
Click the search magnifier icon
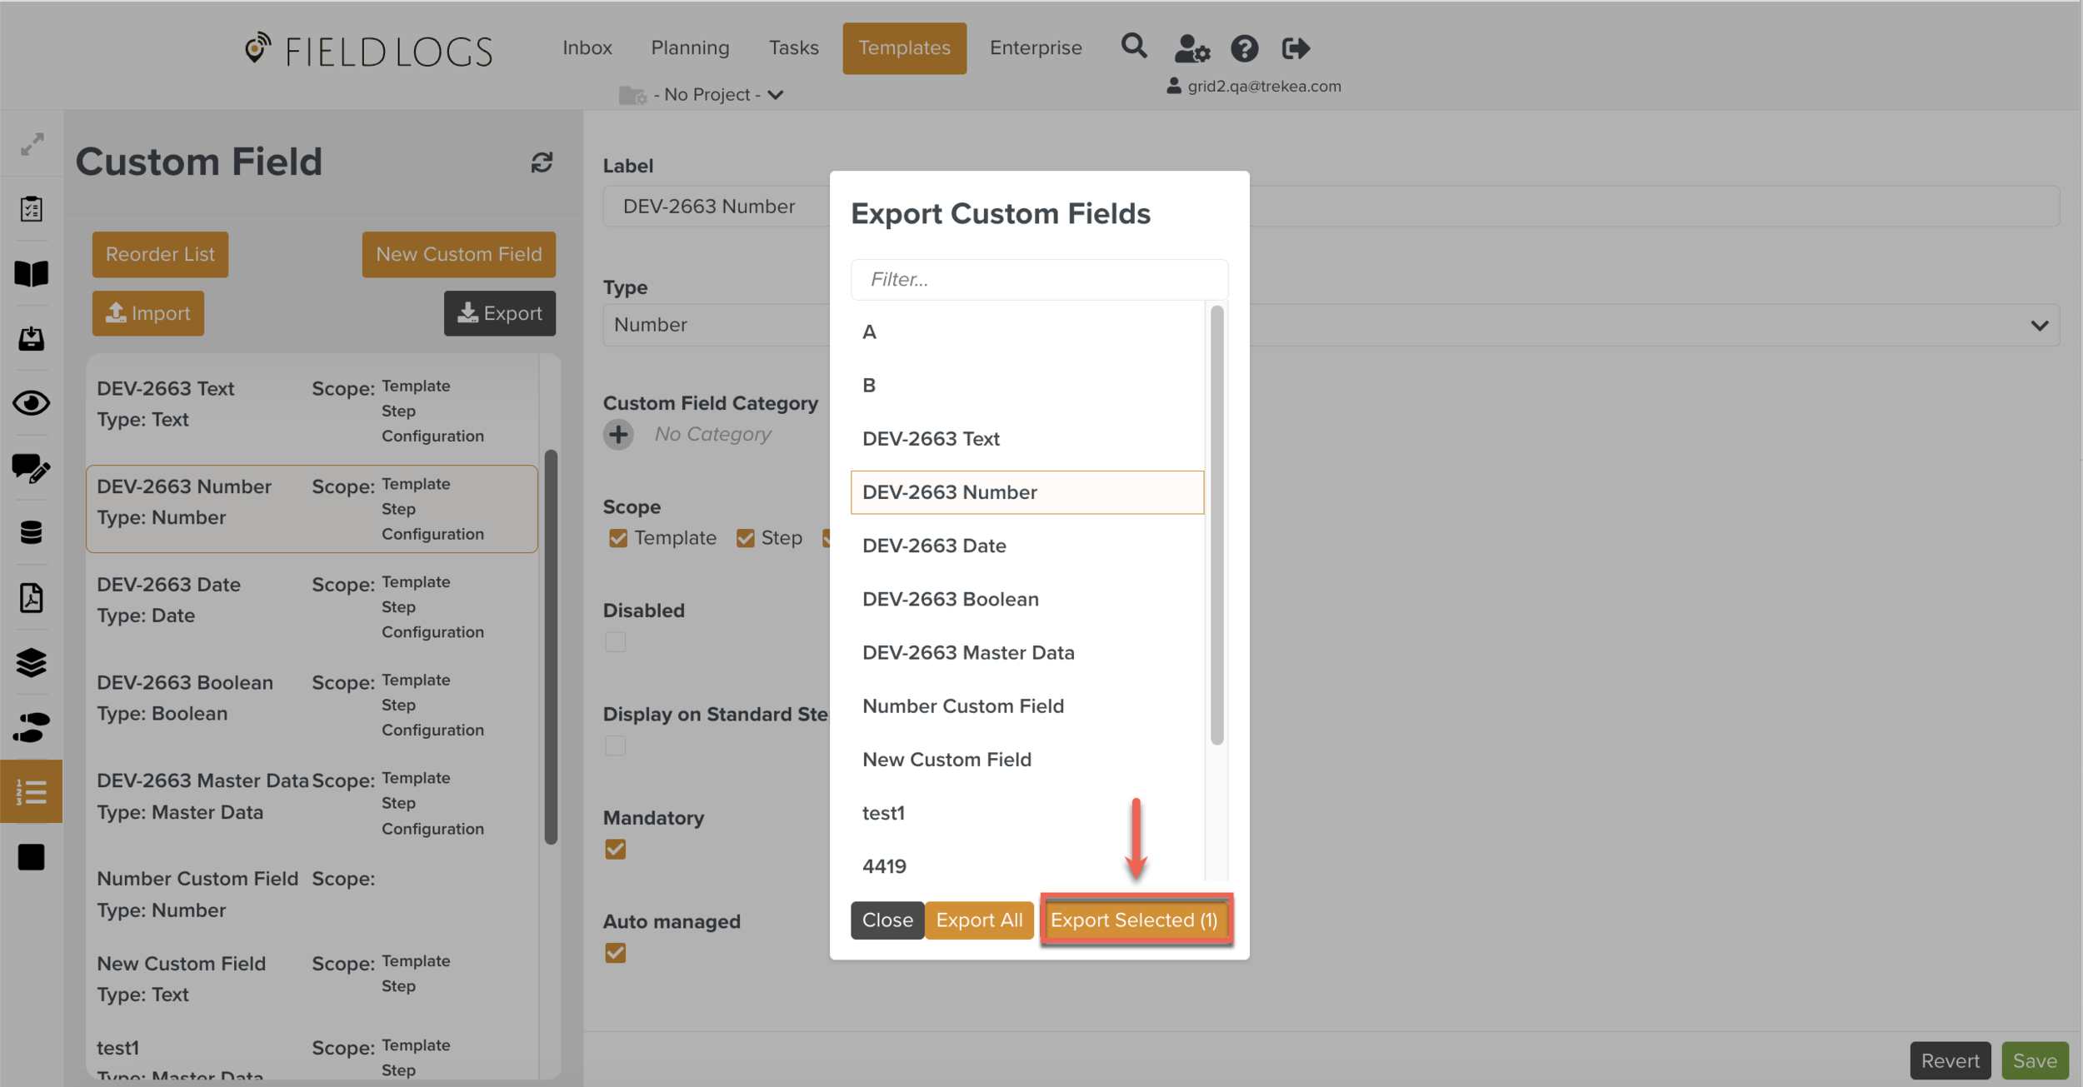pos(1133,47)
